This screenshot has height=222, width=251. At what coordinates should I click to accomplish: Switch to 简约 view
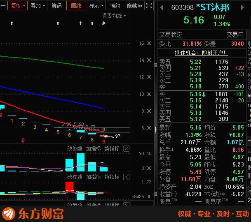tap(115, 6)
